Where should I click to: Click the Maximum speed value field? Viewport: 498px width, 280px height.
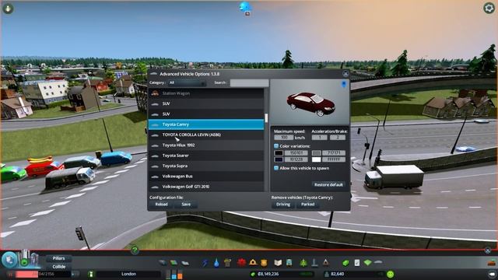click(x=283, y=138)
